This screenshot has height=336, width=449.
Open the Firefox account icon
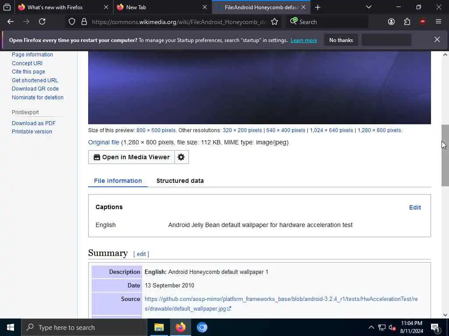click(x=391, y=22)
